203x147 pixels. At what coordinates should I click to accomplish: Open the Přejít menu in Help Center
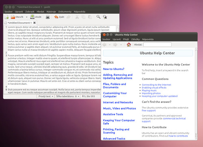pos(126,40)
